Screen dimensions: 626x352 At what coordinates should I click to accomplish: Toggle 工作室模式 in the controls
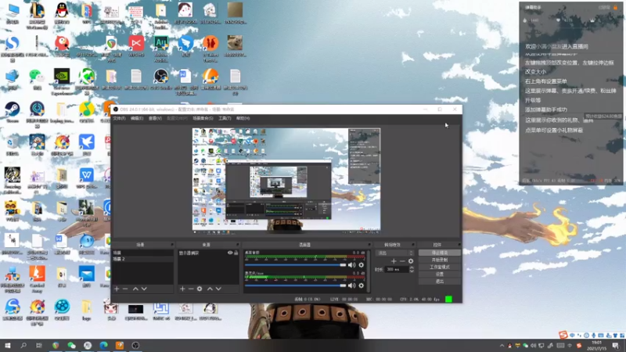click(x=440, y=267)
